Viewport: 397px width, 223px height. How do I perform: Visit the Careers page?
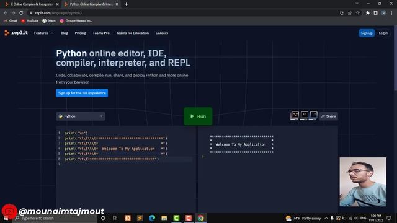coord(162,33)
